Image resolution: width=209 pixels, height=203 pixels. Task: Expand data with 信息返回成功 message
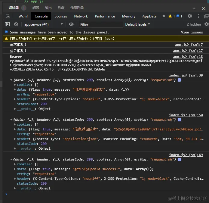click(15, 129)
